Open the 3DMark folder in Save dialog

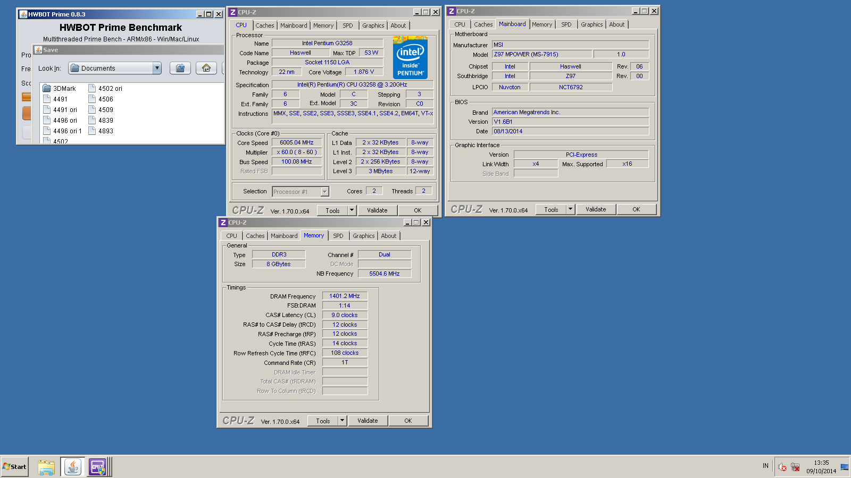(59, 89)
